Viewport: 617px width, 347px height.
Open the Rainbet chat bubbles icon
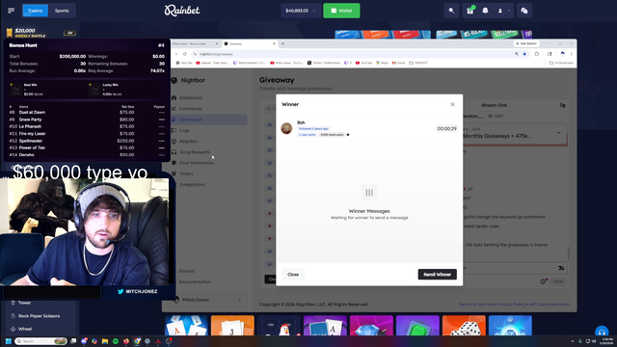click(x=524, y=11)
